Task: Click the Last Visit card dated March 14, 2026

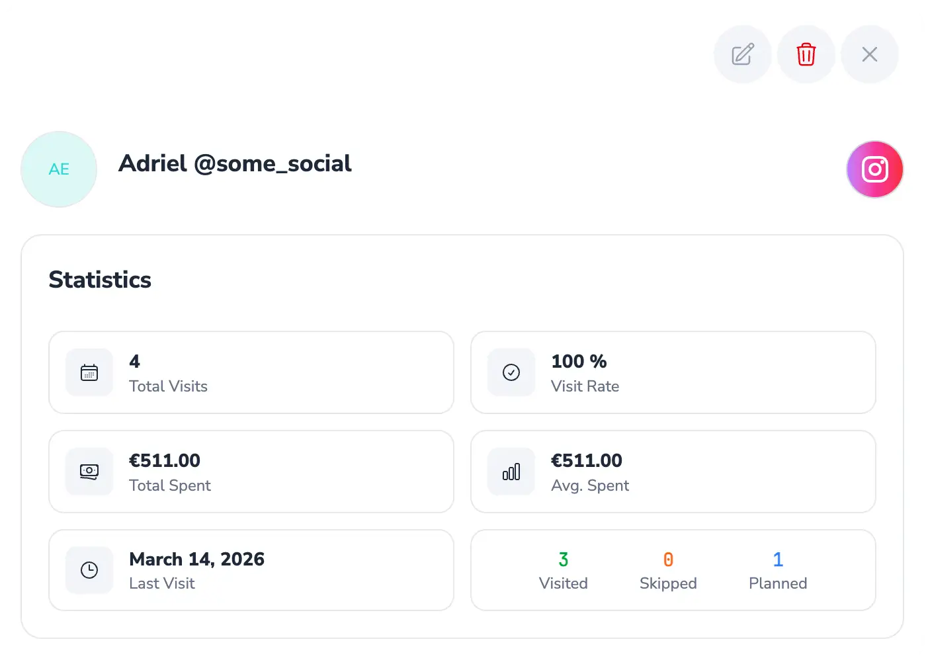Action: 251,570
